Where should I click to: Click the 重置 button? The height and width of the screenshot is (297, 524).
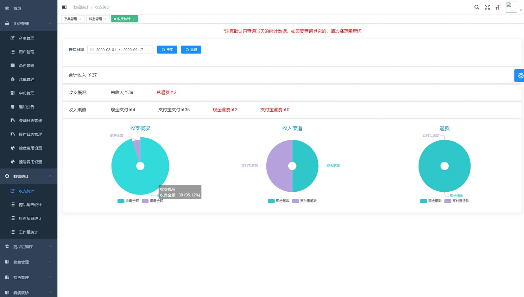click(191, 50)
